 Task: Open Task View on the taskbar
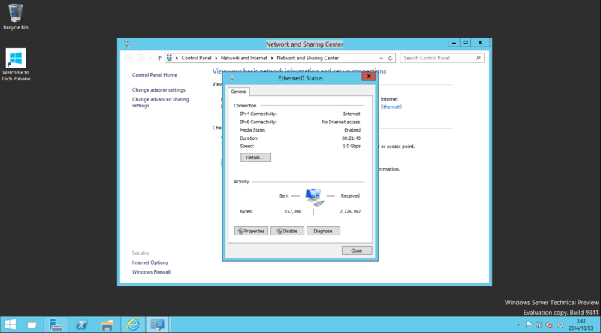32,325
